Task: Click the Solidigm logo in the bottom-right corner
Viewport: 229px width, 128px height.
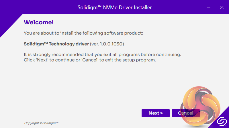Action: tap(222, 122)
